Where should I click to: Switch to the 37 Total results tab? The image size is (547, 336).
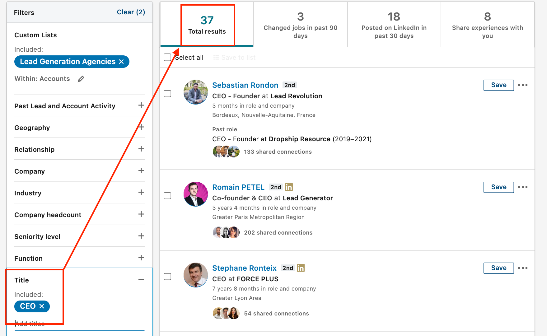[x=207, y=24]
